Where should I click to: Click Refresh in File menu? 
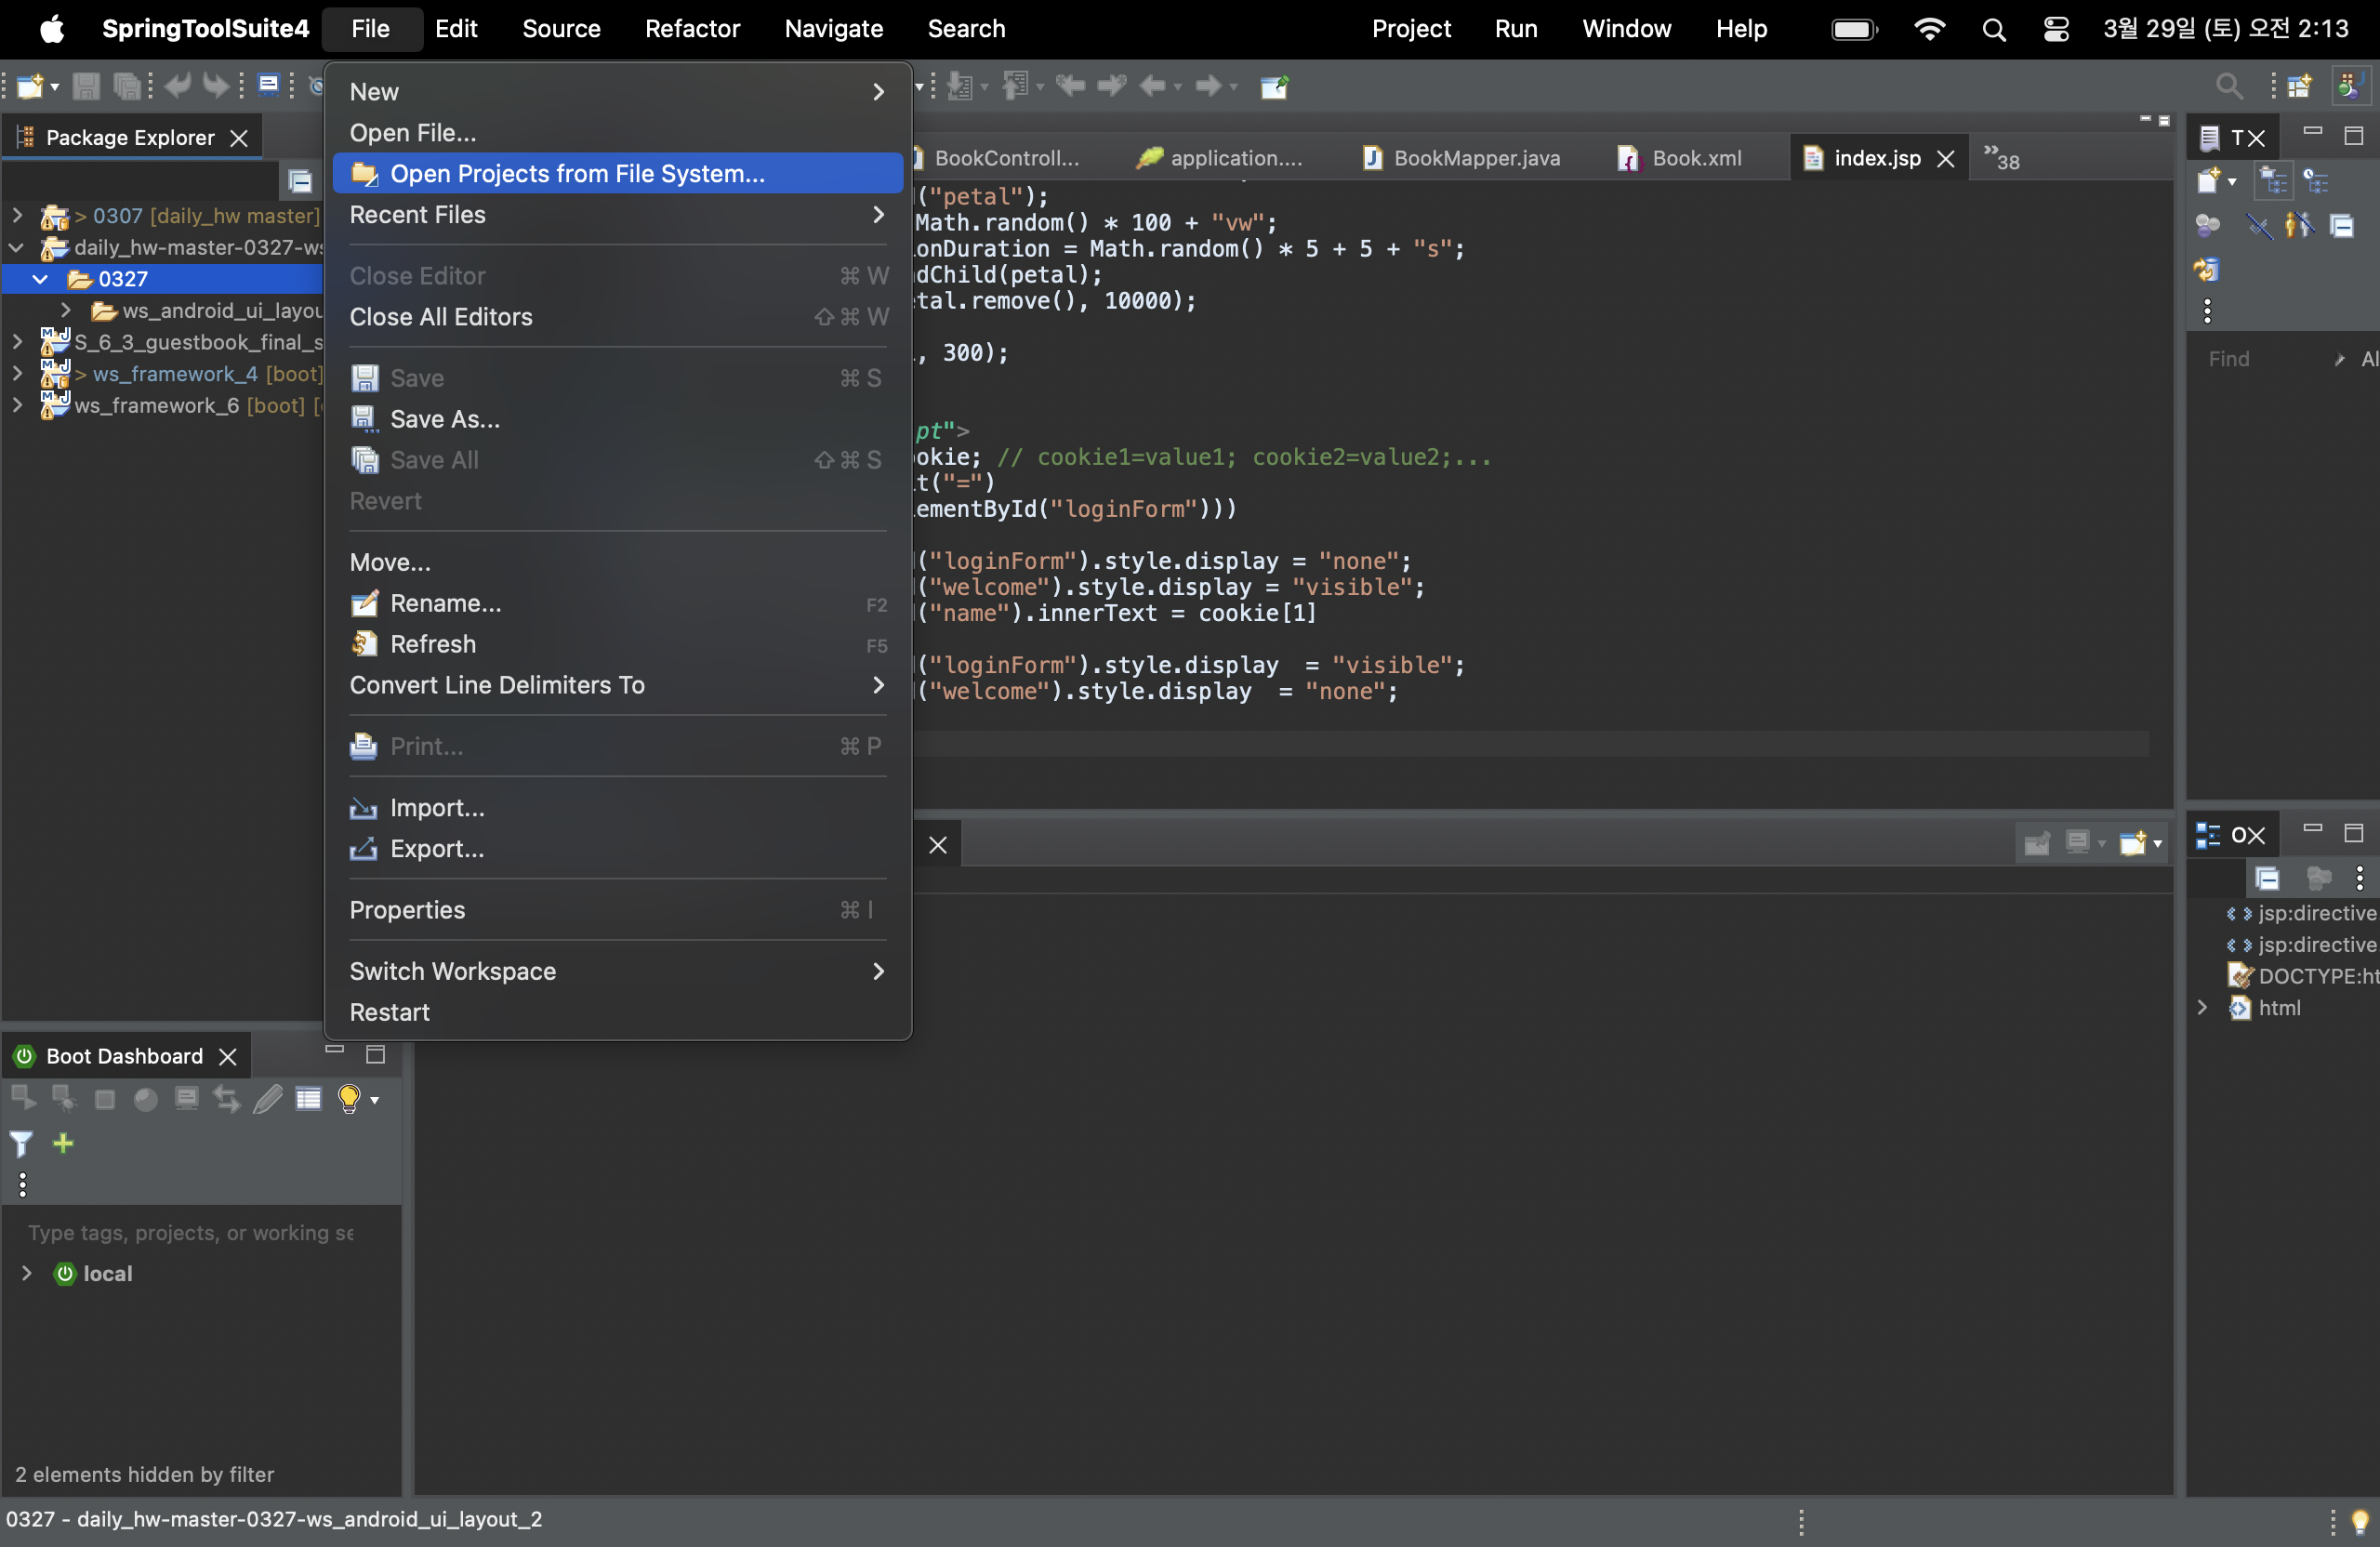617,644
